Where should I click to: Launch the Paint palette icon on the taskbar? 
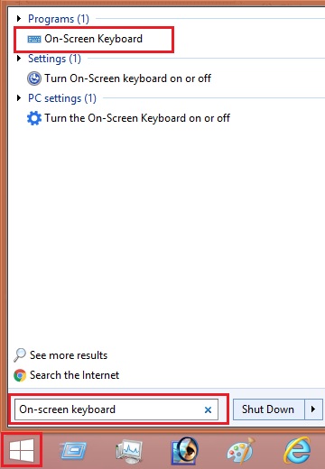point(241,450)
